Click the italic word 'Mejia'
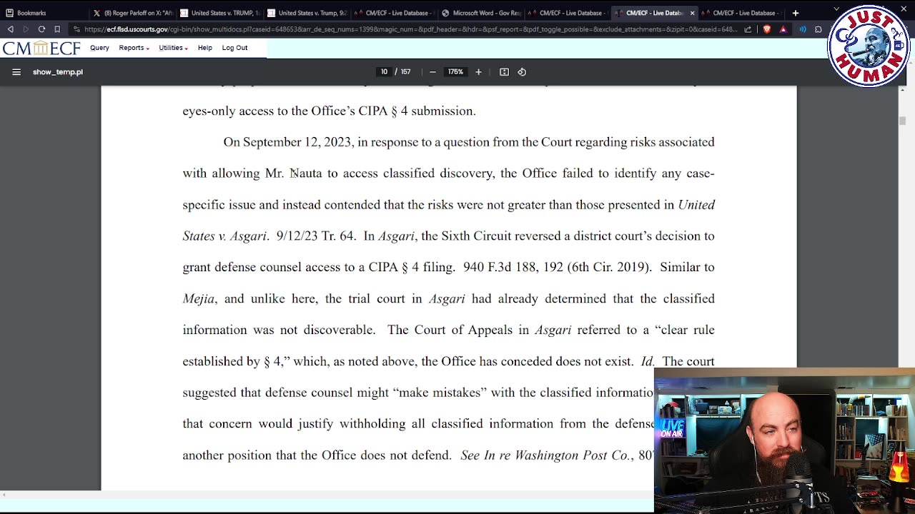This screenshot has width=915, height=514. pyautogui.click(x=199, y=298)
